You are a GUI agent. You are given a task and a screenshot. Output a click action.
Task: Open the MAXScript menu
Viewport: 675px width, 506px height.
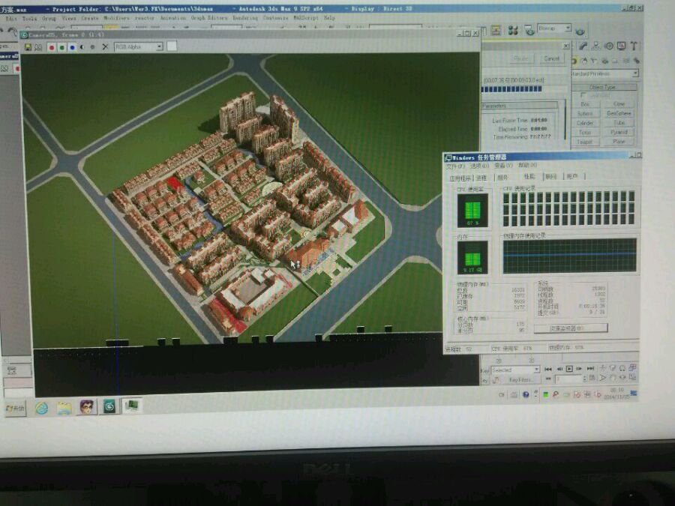click(x=306, y=18)
